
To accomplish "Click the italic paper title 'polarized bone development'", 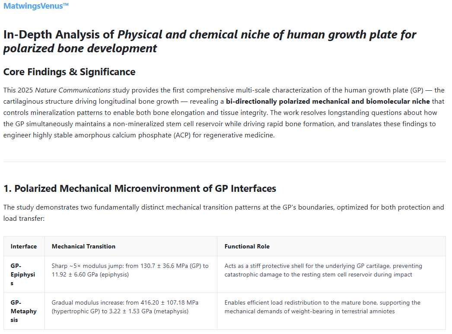I will coord(80,48).
